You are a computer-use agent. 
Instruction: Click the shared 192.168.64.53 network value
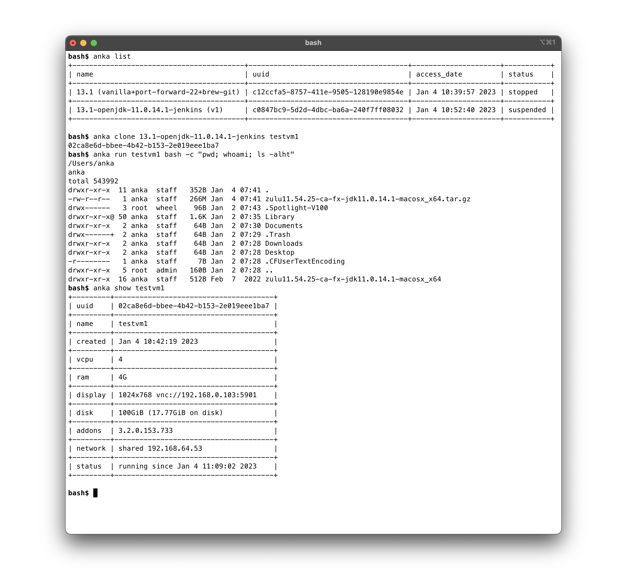click(x=160, y=449)
